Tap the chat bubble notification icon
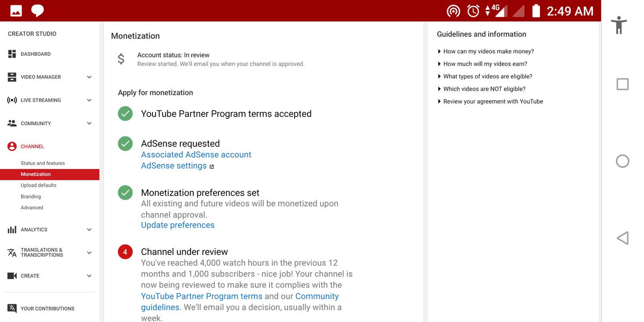 [38, 11]
